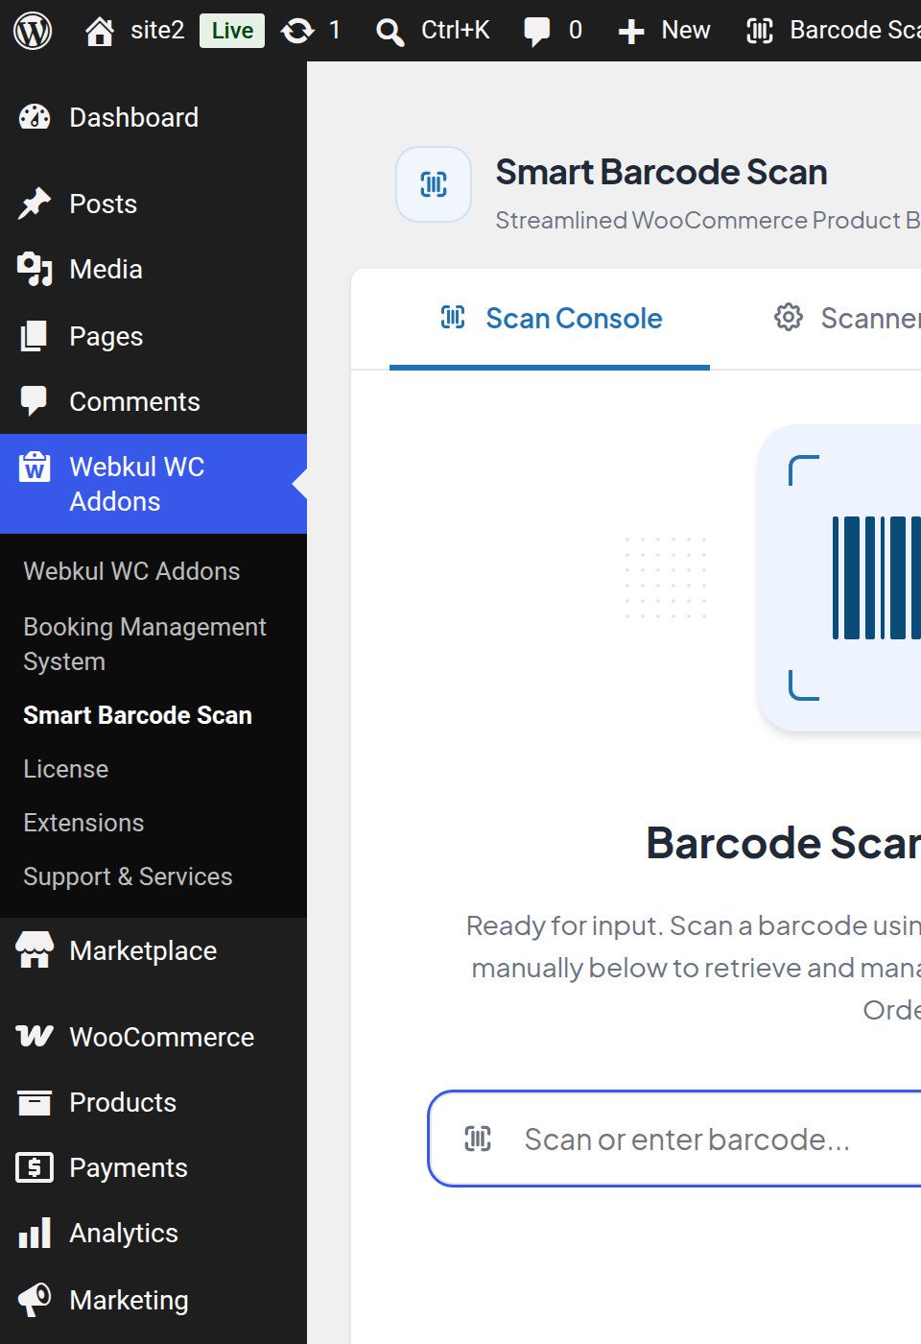Click the Pages icon in sidebar
This screenshot has height=1344, width=921.
(35, 336)
